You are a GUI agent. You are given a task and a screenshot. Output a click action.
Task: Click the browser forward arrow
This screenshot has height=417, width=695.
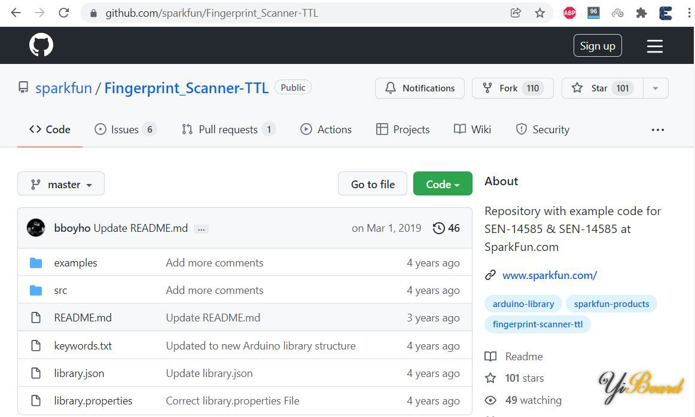(40, 13)
